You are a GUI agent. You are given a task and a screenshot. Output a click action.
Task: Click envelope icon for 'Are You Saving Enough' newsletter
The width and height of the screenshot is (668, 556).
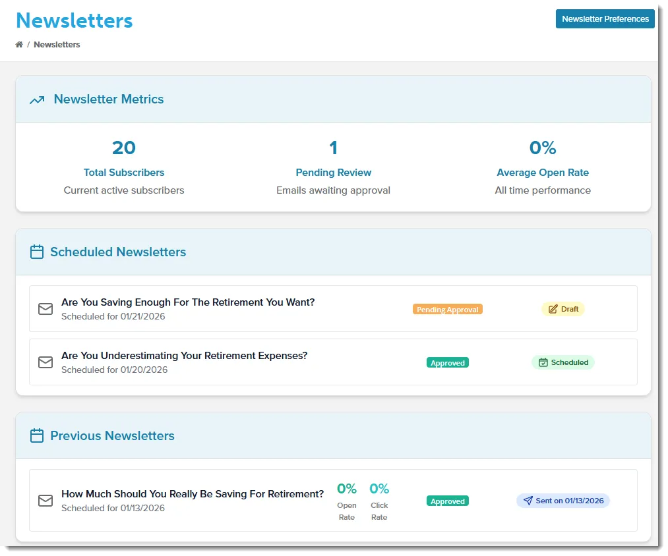(46, 309)
